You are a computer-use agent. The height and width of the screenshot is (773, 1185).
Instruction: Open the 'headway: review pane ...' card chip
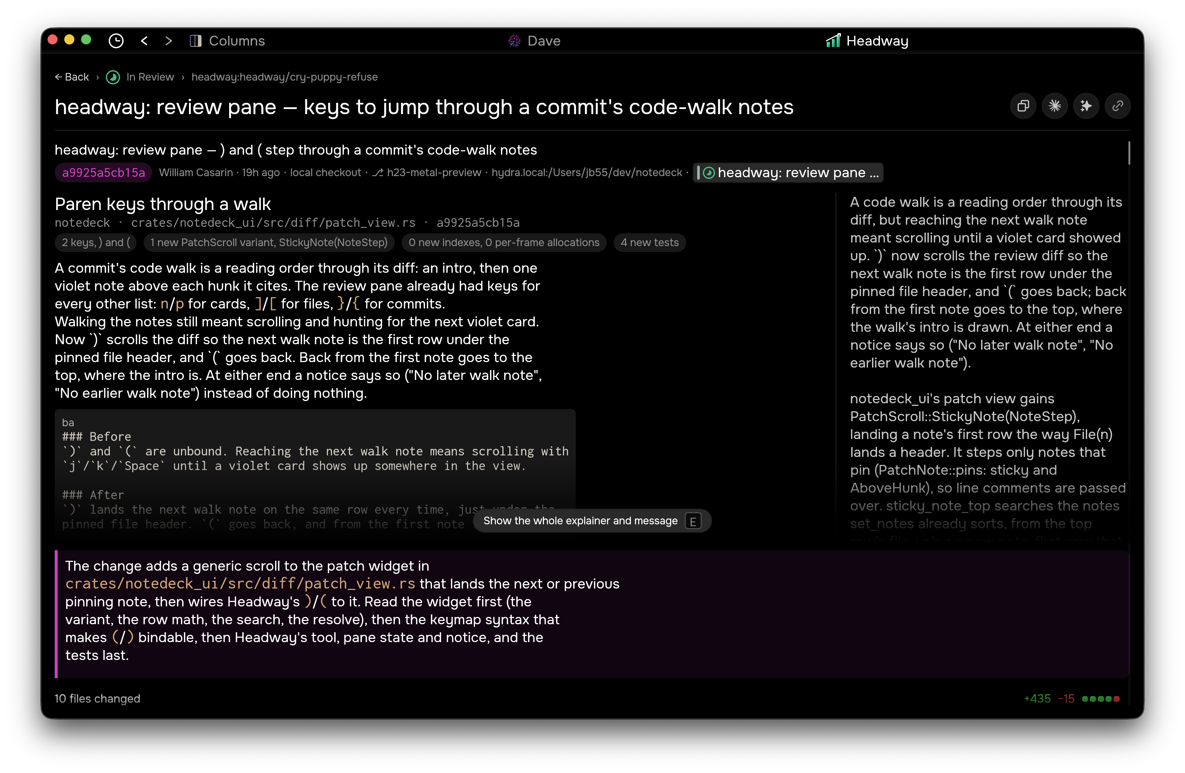click(788, 173)
